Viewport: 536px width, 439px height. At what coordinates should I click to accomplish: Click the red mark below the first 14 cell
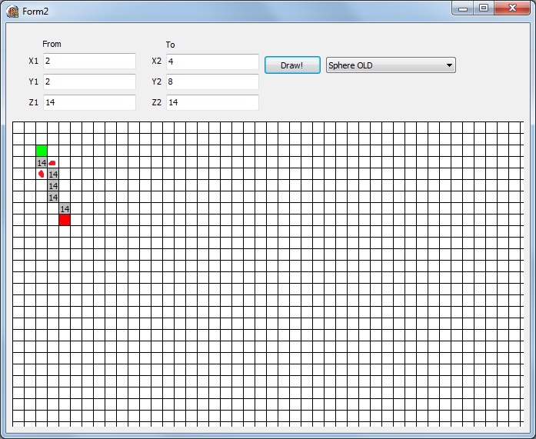tap(42, 175)
